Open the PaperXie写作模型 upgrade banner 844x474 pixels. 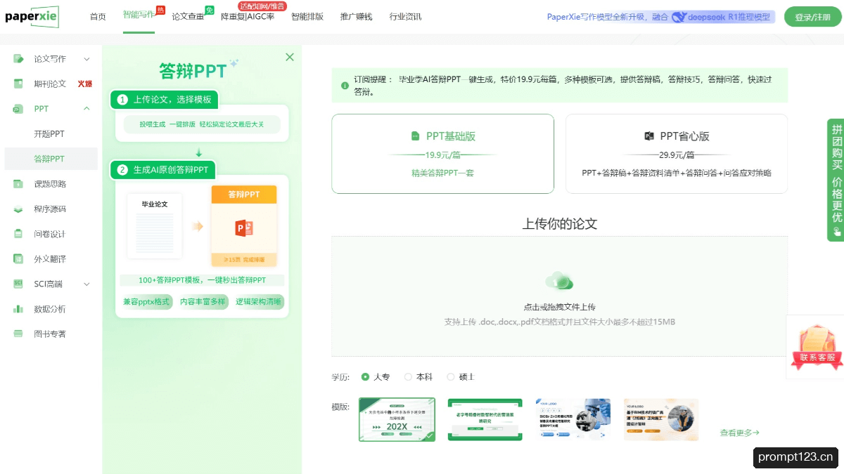point(660,17)
